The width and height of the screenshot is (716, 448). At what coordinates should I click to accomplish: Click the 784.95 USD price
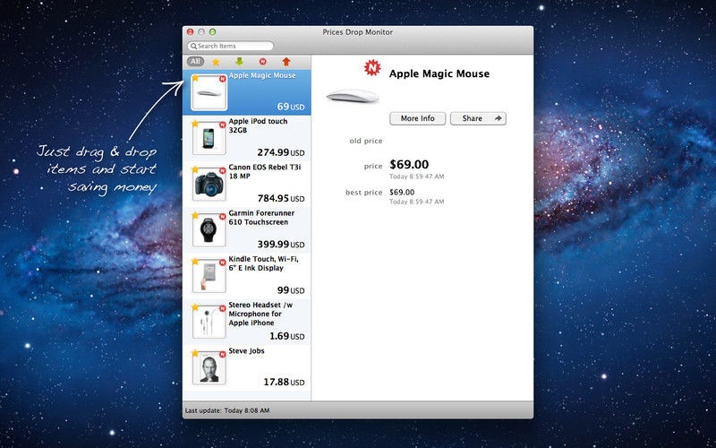[x=281, y=198]
